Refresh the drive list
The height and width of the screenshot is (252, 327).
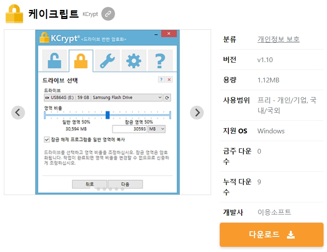point(167,98)
